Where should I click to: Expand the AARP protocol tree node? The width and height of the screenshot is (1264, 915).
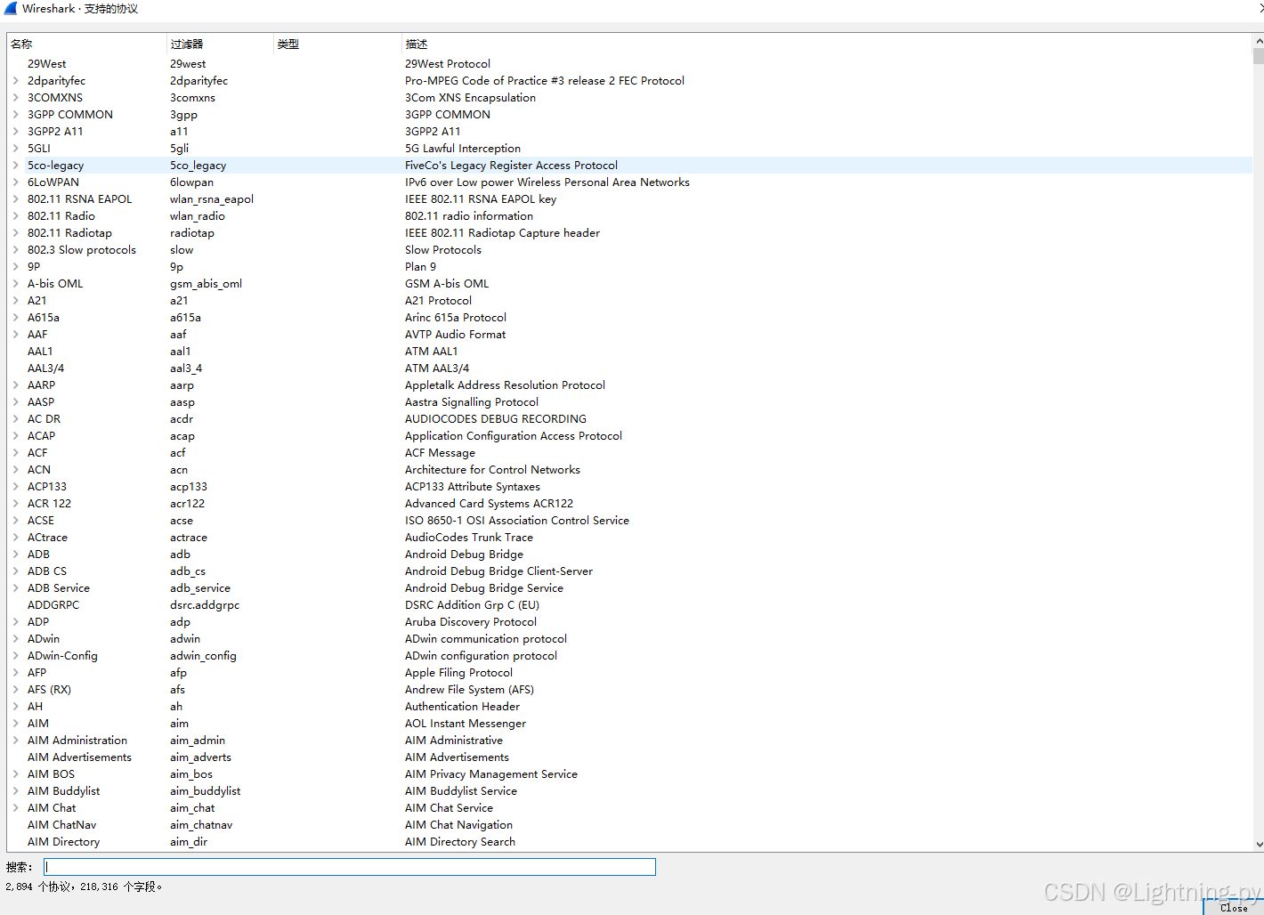click(15, 385)
